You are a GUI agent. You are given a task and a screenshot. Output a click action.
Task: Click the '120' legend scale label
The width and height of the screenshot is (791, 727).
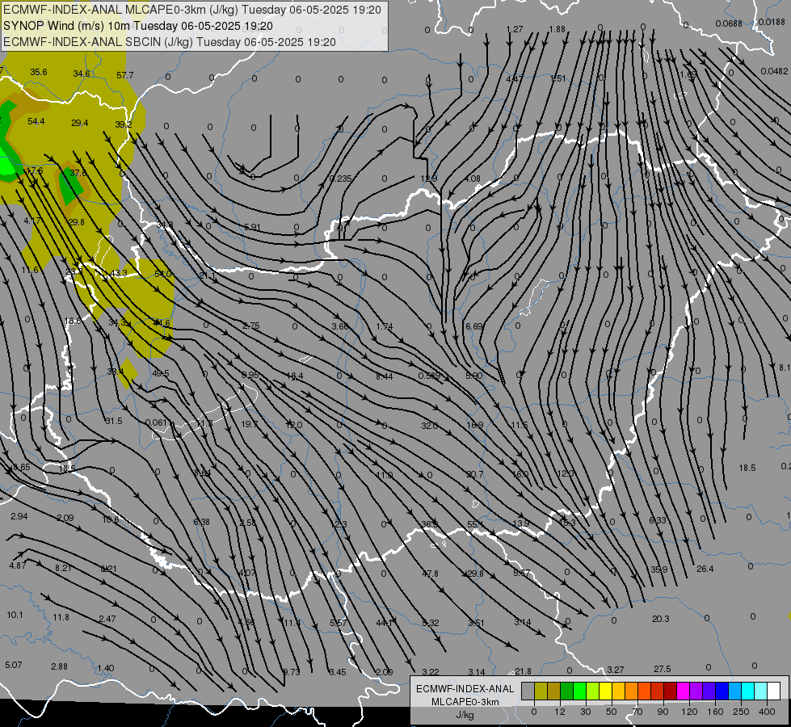pyautogui.click(x=689, y=712)
